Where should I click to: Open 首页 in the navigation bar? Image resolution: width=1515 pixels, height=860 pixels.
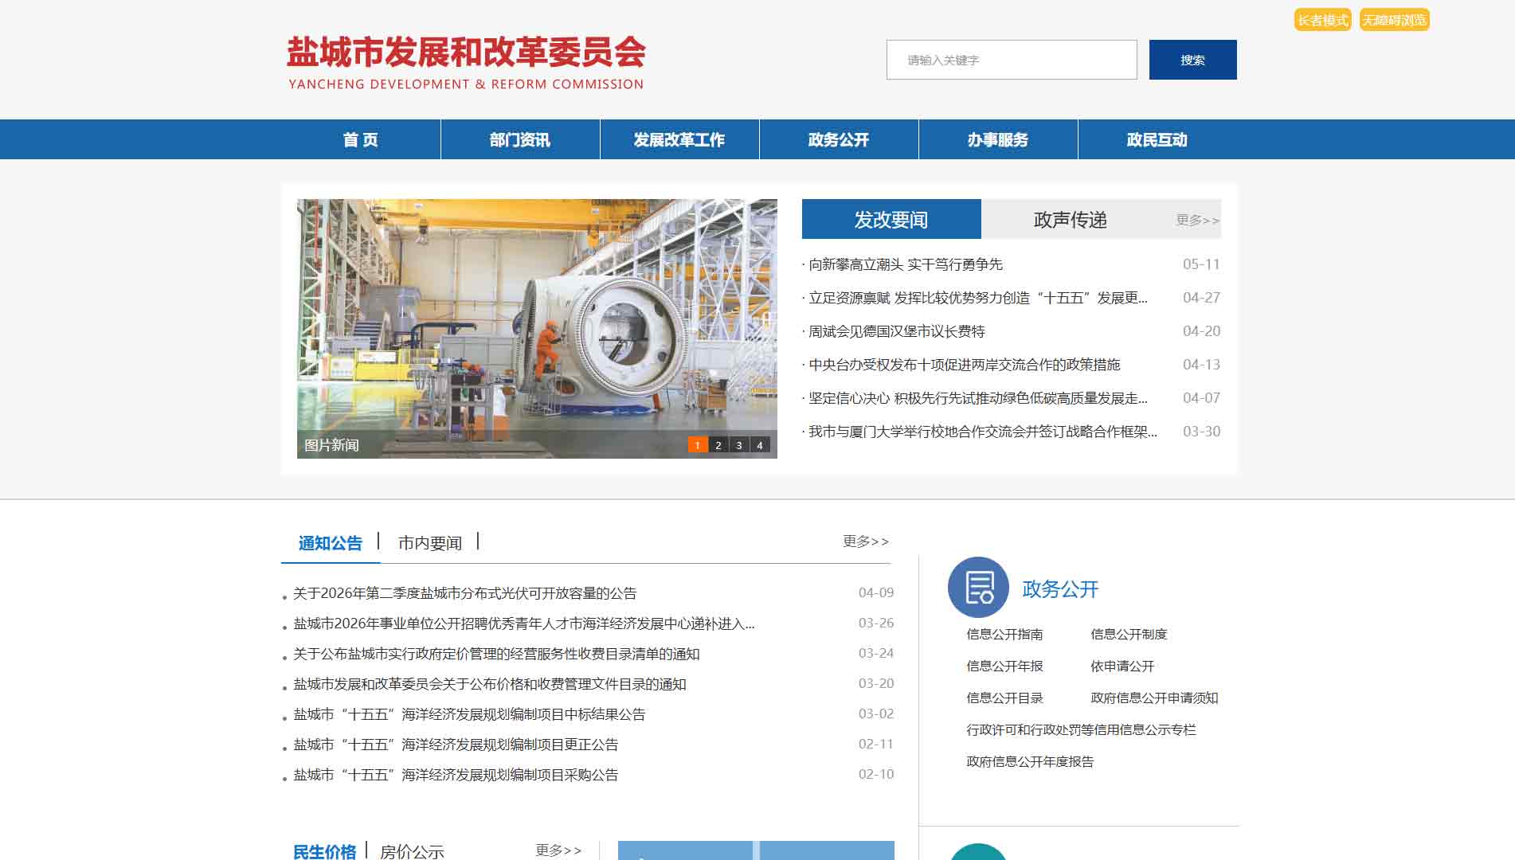361,139
